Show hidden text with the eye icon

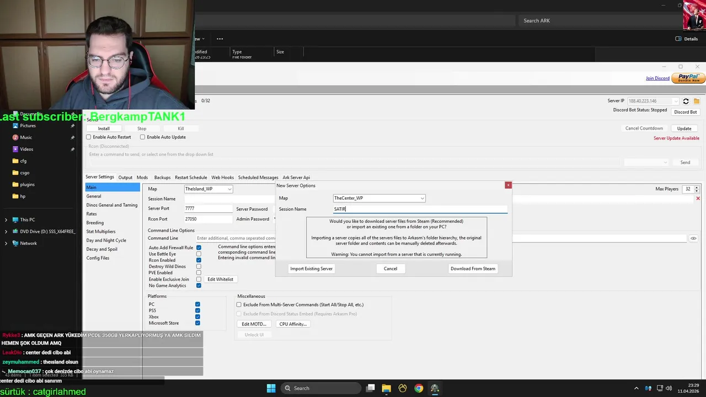pyautogui.click(x=693, y=238)
